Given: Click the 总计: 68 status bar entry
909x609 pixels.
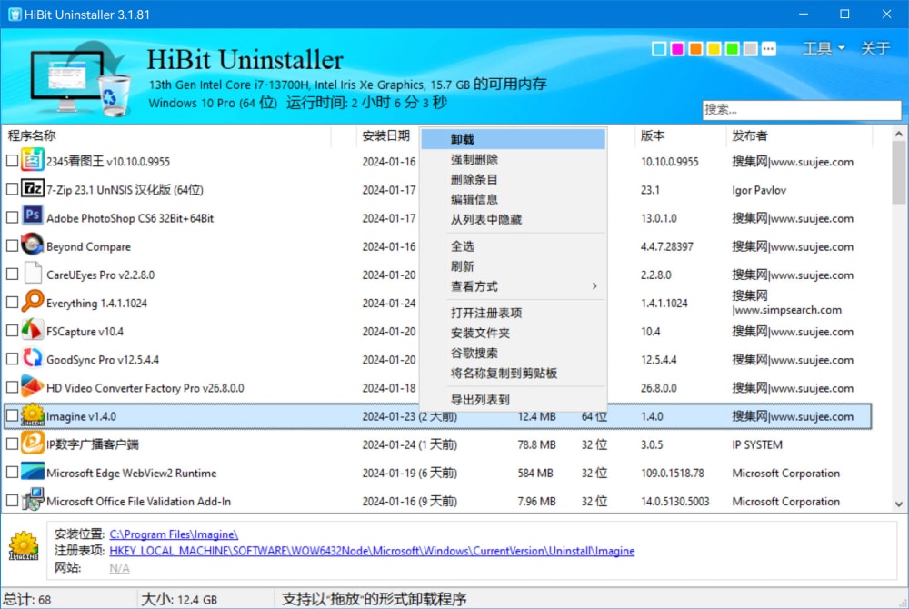Looking at the screenshot, I should pos(26,599).
